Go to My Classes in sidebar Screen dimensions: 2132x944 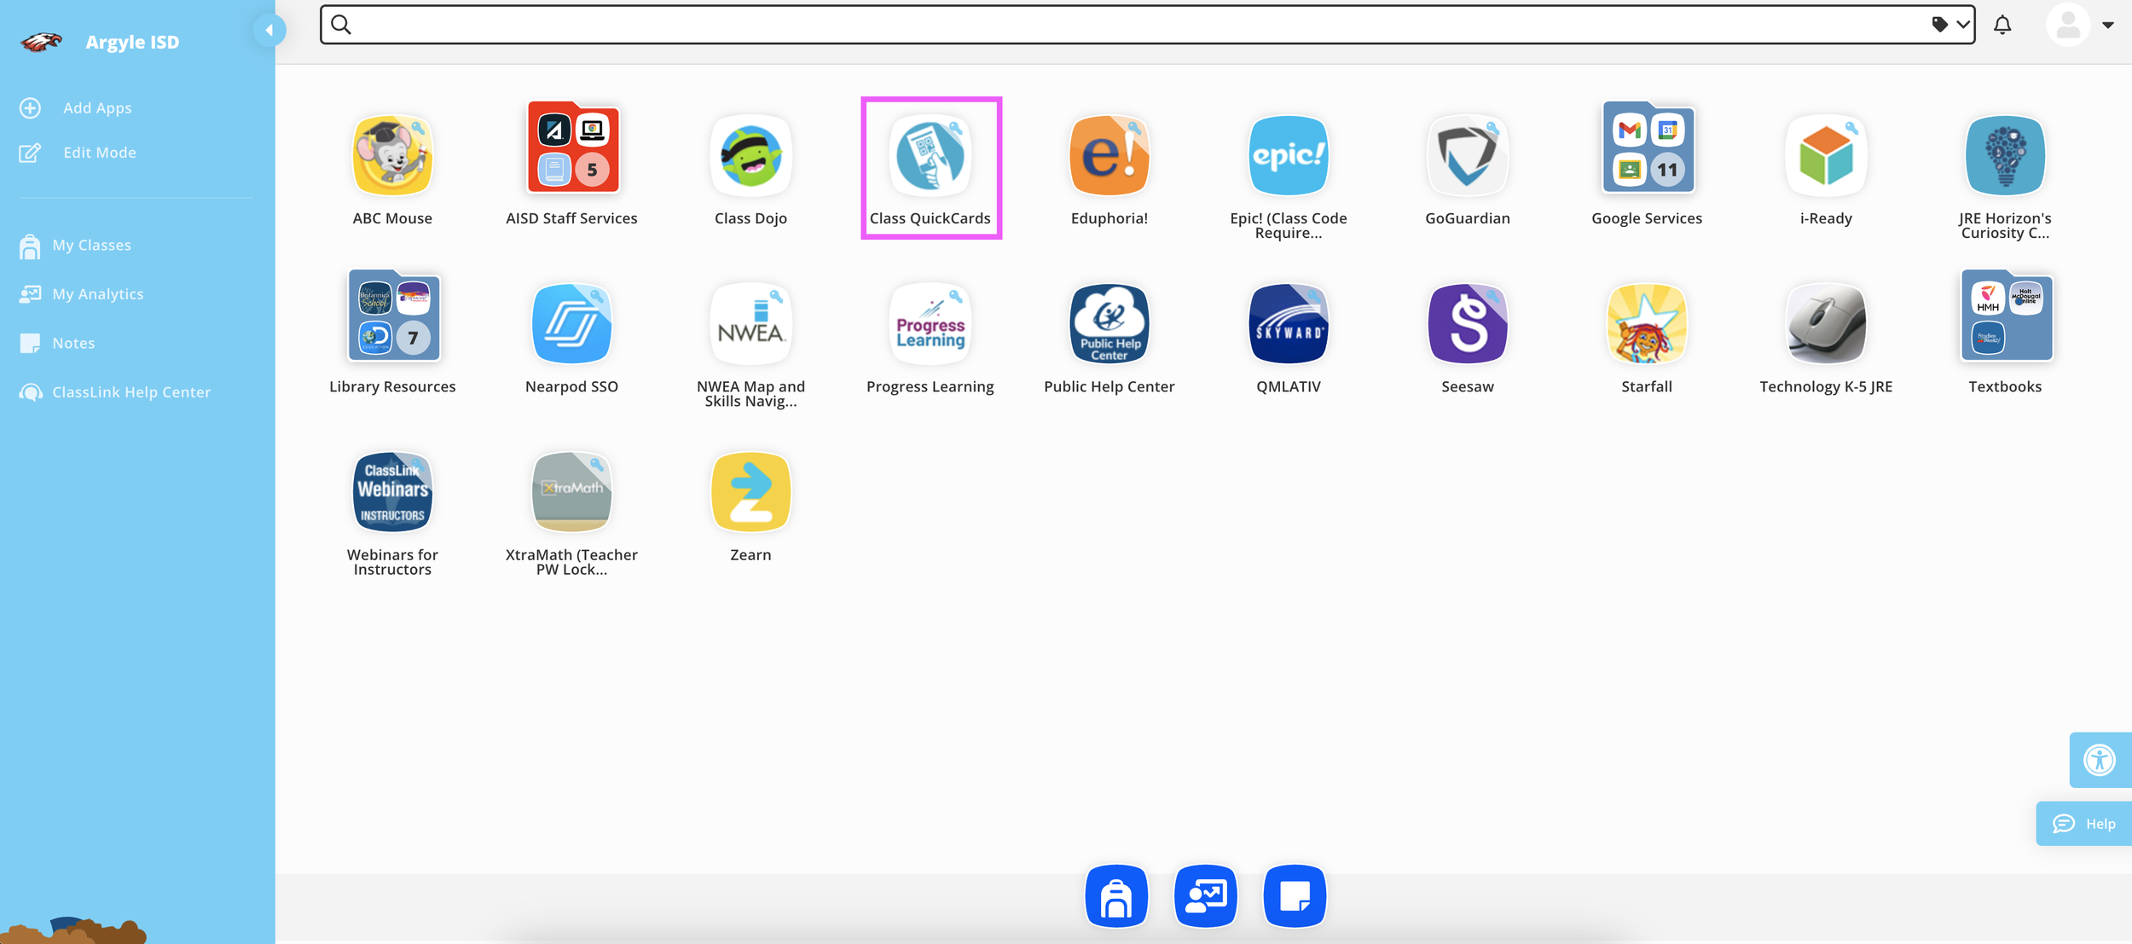click(91, 246)
